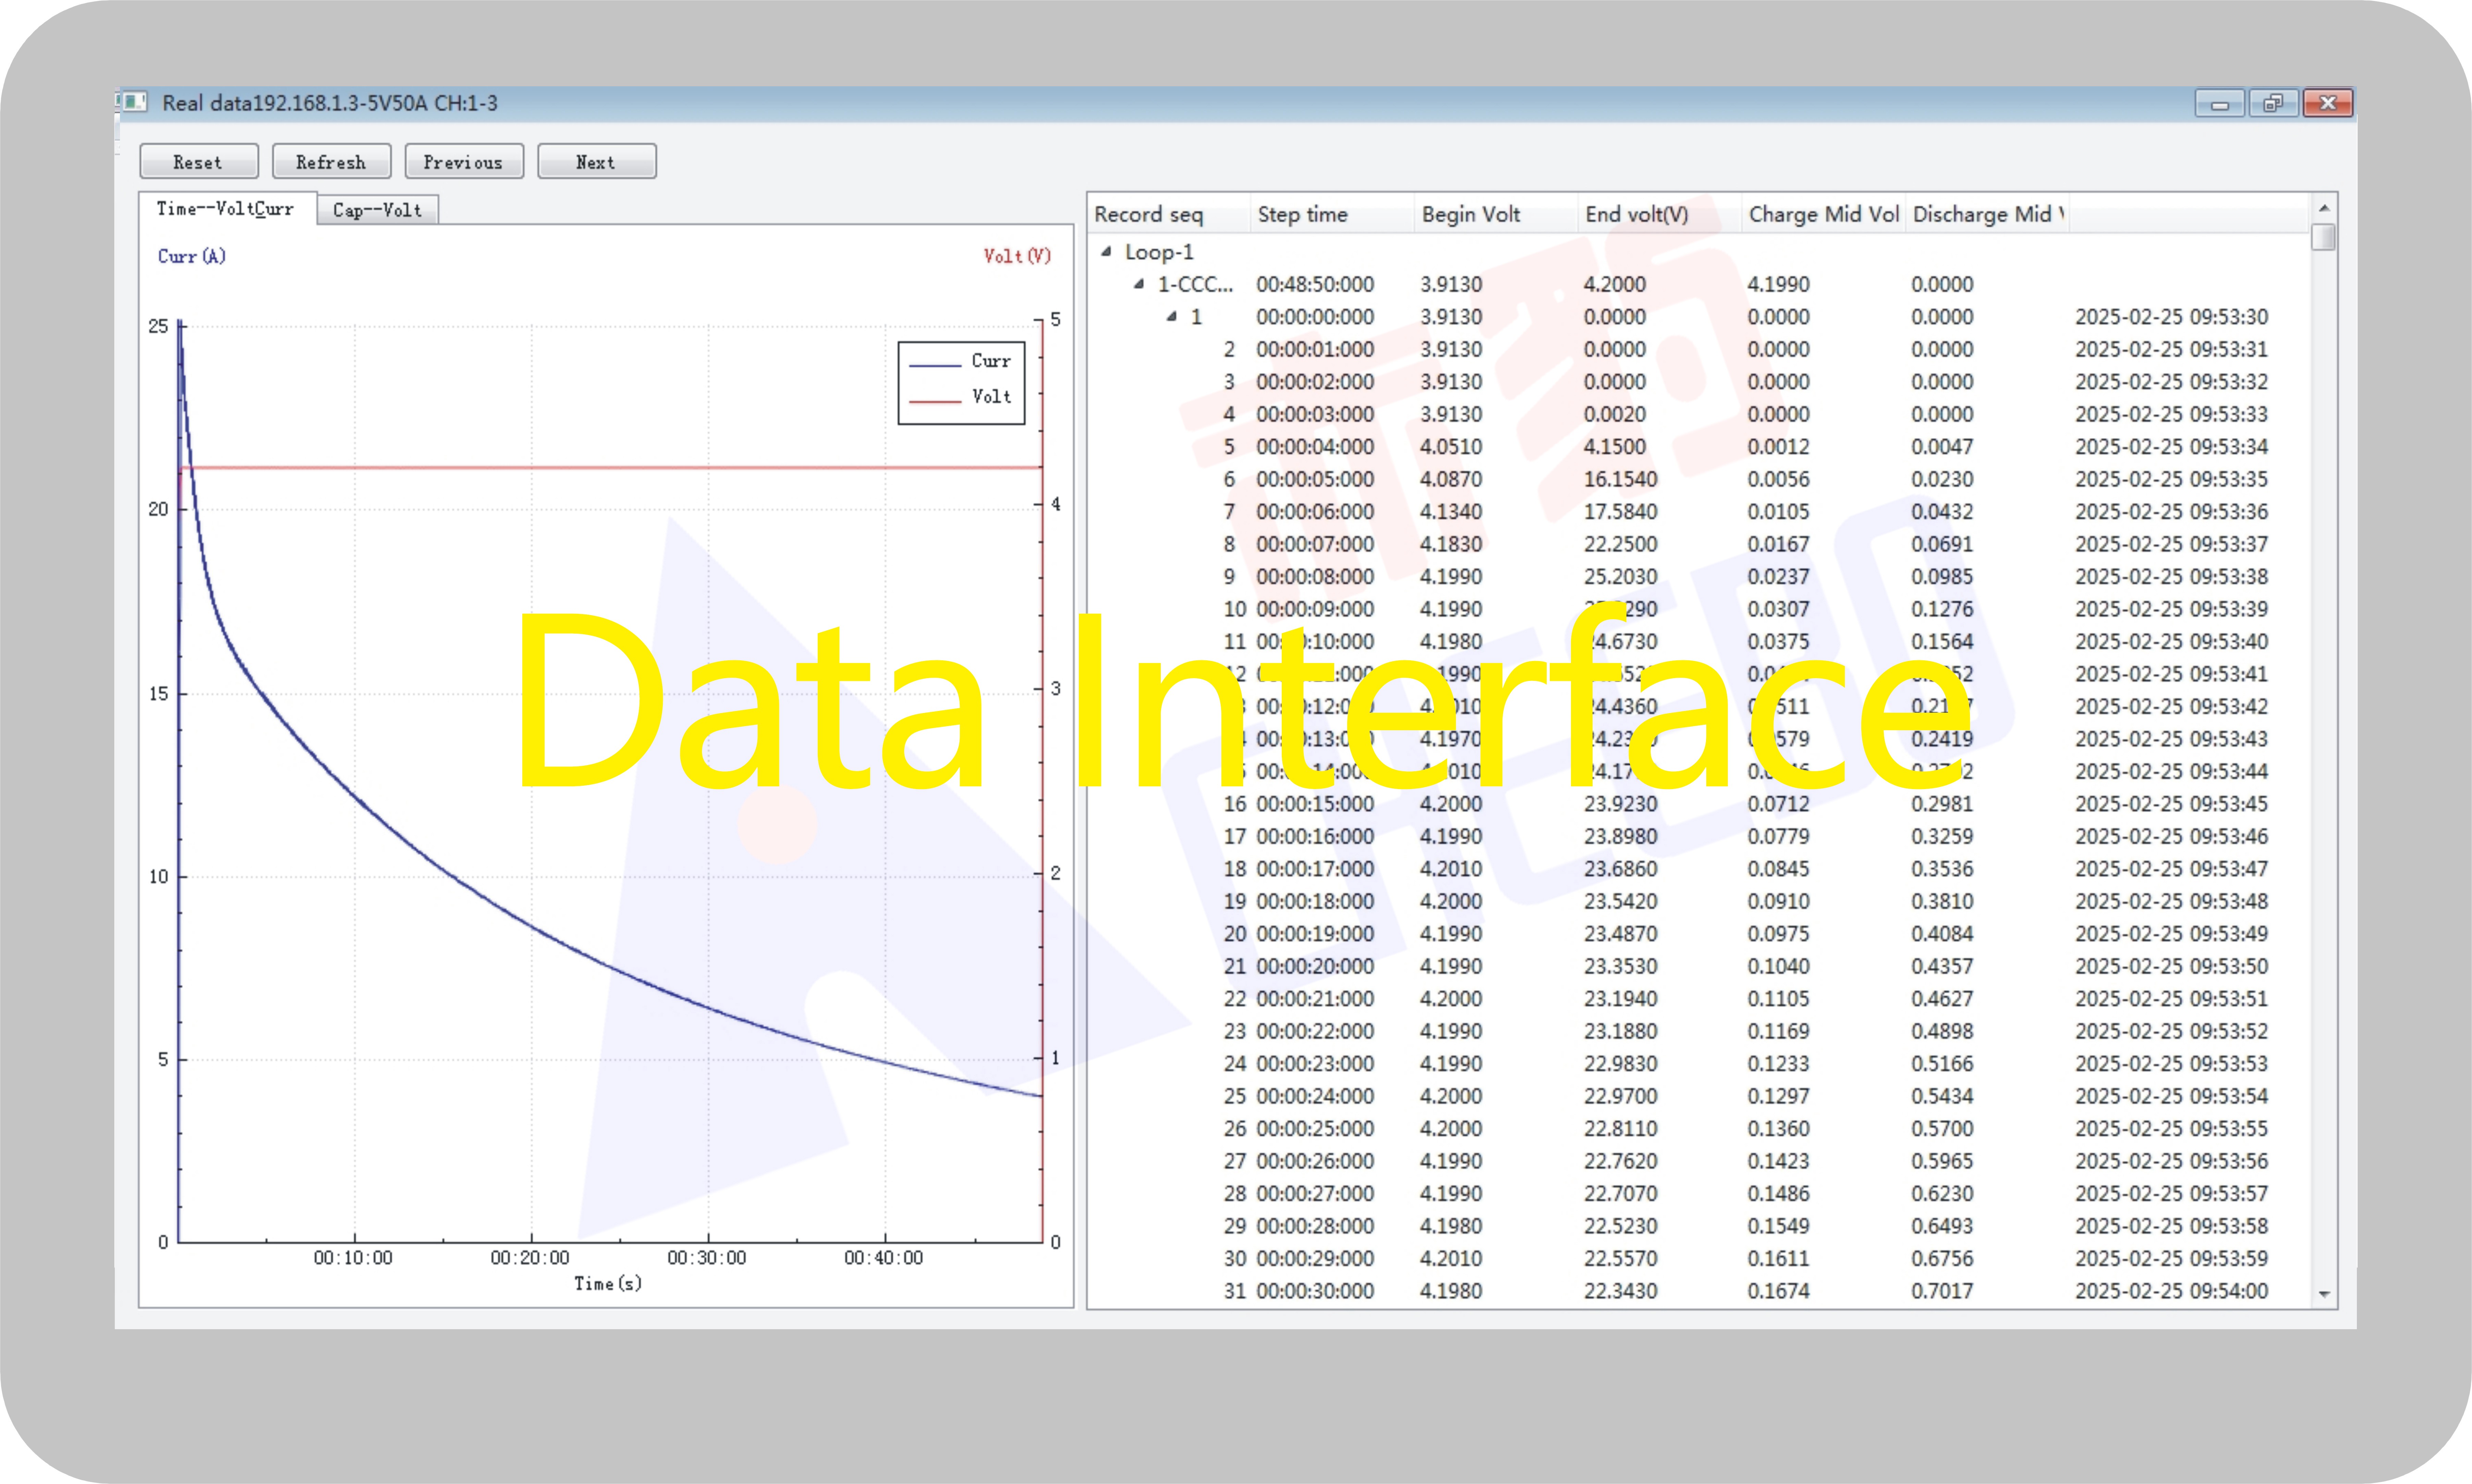Click the application icon in title bar
Image resolution: width=2472 pixels, height=1484 pixels.
[134, 102]
